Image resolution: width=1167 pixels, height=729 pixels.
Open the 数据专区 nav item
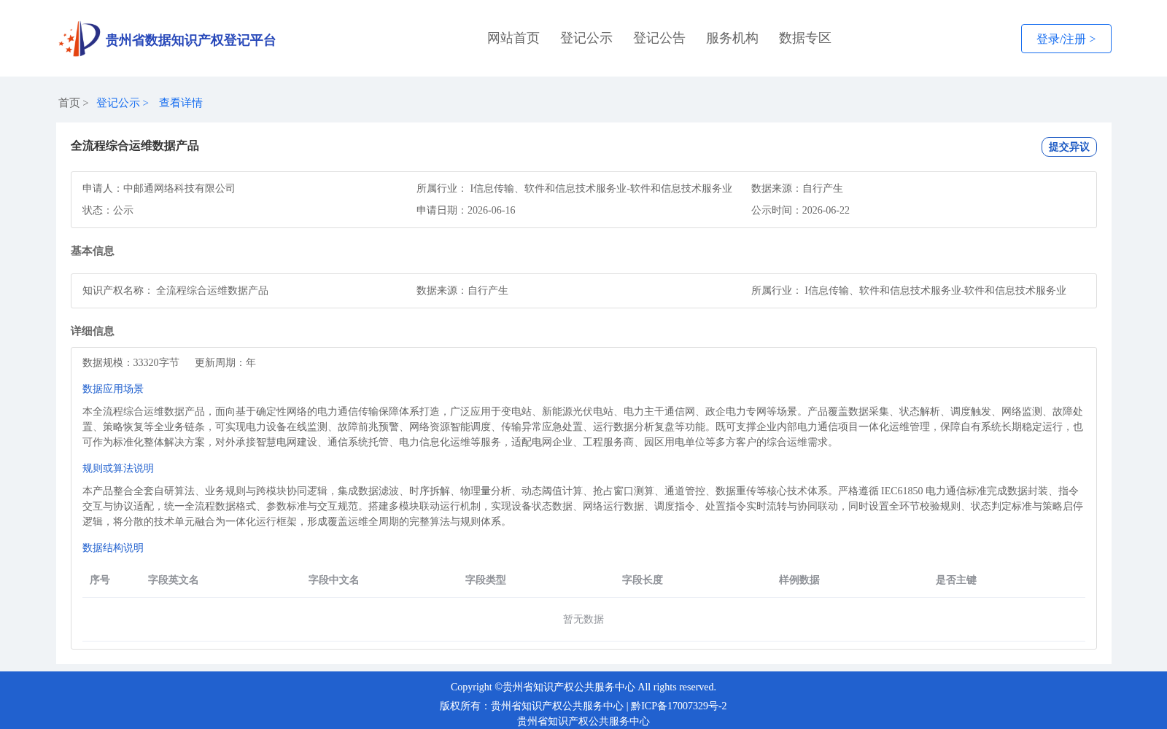coord(805,38)
